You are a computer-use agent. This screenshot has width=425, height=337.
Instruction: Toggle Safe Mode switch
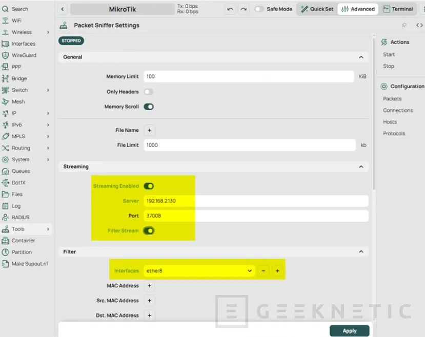click(259, 9)
